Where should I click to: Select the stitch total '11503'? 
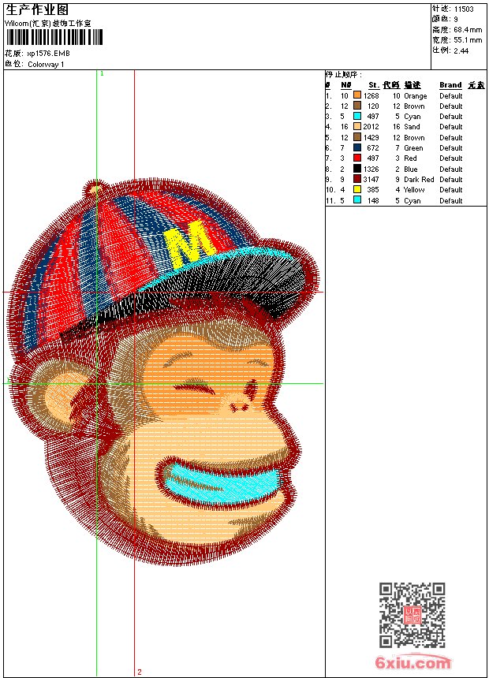pos(464,9)
